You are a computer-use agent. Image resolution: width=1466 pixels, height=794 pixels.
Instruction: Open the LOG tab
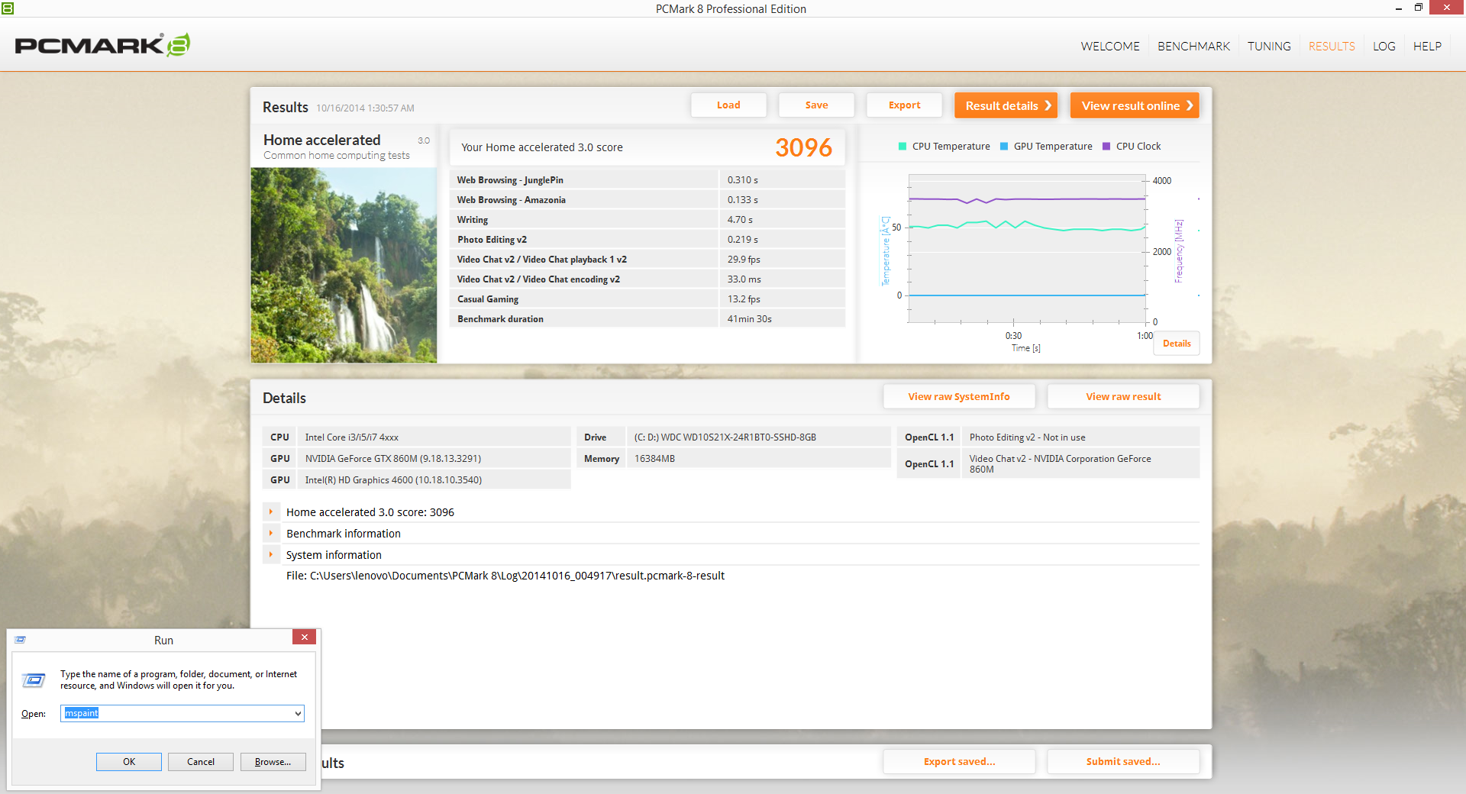(x=1384, y=47)
